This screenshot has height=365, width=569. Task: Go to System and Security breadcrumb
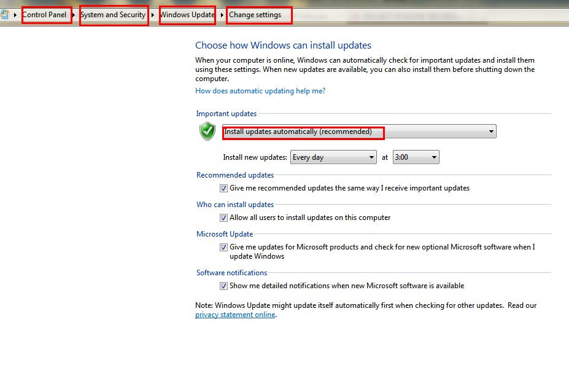[x=113, y=15]
